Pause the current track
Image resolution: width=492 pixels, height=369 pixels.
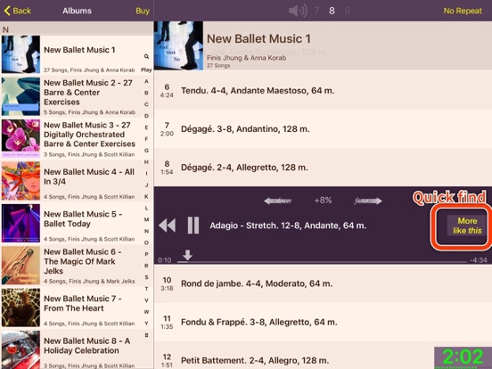(x=193, y=225)
